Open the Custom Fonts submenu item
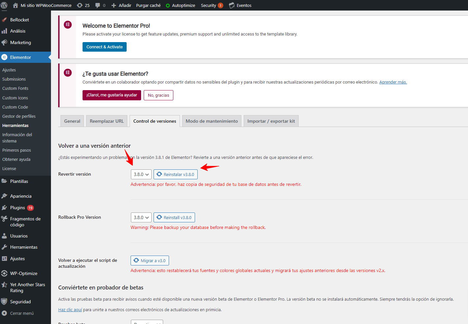The height and width of the screenshot is (324, 468). point(15,88)
